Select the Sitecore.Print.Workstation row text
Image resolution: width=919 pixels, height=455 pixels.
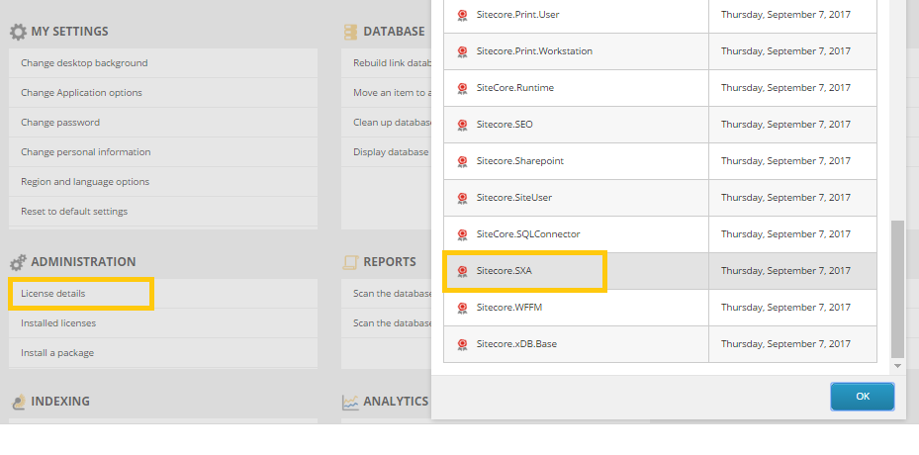[x=534, y=51]
